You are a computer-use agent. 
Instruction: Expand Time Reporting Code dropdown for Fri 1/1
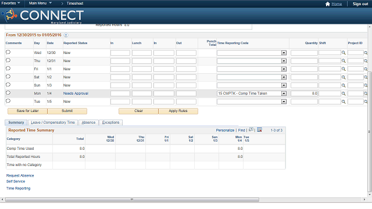coord(284,69)
